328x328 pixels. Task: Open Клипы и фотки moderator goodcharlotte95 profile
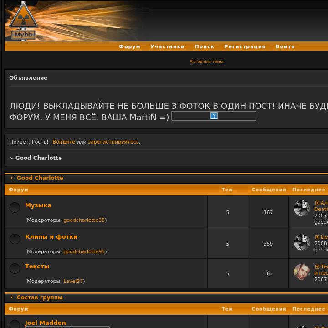tap(84, 251)
